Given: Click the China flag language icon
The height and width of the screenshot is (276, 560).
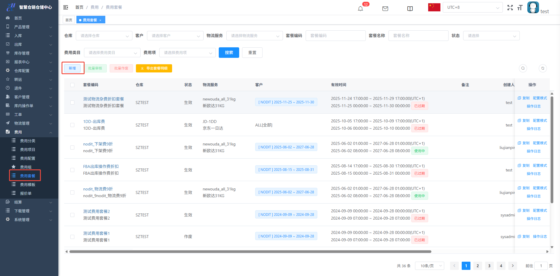Looking at the screenshot, I should coord(434,7).
